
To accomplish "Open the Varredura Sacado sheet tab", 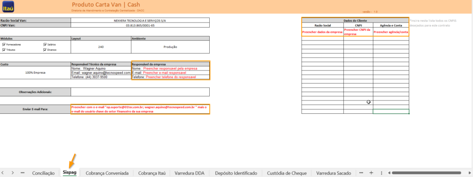I will [x=334, y=173].
